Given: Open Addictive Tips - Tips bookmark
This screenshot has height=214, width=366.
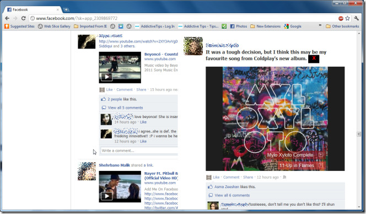Looking at the screenshot, I should pos(198,26).
